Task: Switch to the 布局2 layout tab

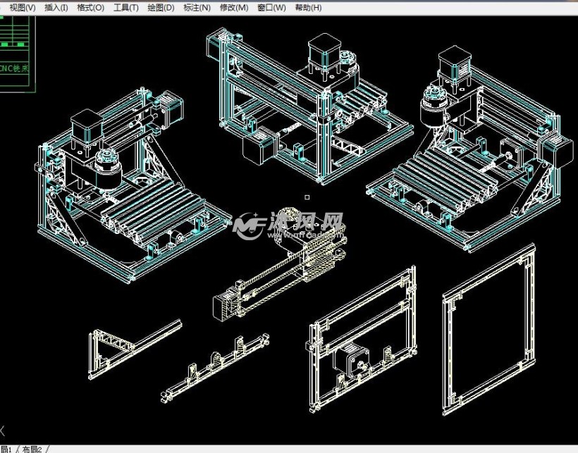Action: 32,449
